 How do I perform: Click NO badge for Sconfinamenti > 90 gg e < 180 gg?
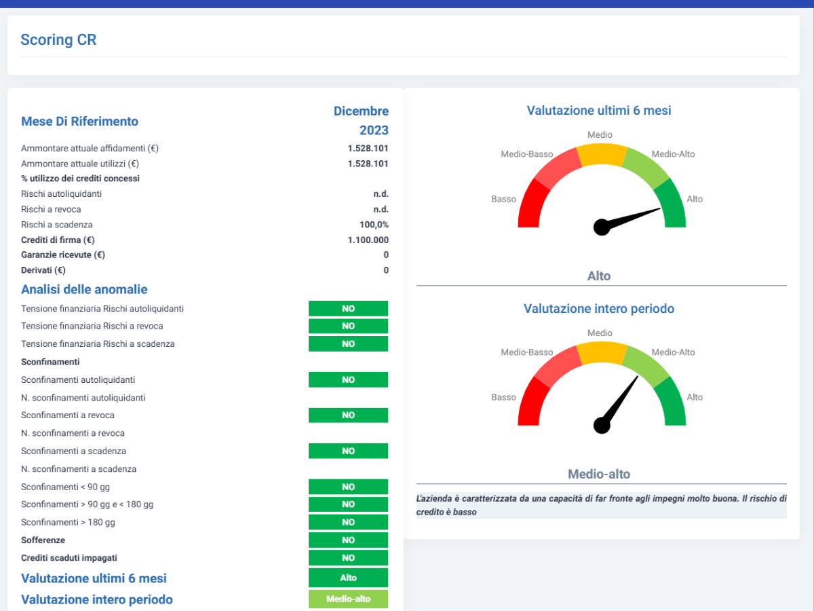coord(348,504)
